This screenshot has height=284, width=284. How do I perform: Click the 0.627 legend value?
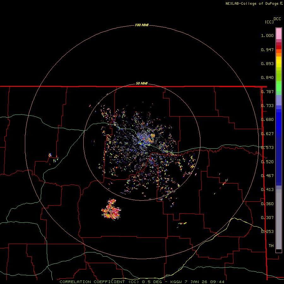coord(267,134)
